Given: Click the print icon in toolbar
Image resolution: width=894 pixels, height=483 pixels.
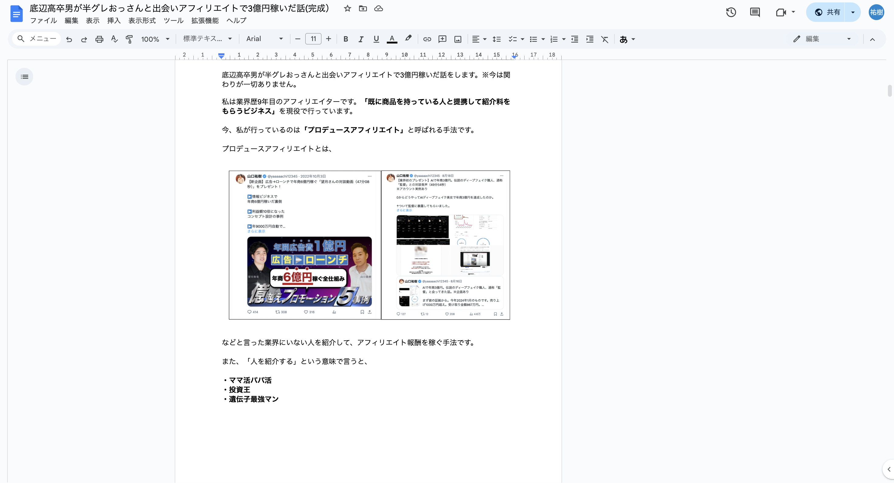Looking at the screenshot, I should [99, 39].
